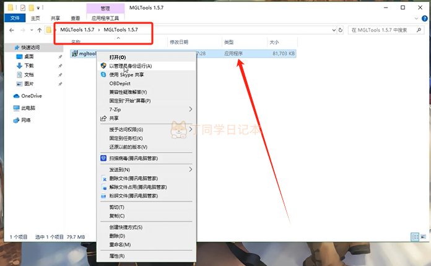Click the search magnifier icon
The height and width of the screenshot is (266, 431).
[x=419, y=30]
